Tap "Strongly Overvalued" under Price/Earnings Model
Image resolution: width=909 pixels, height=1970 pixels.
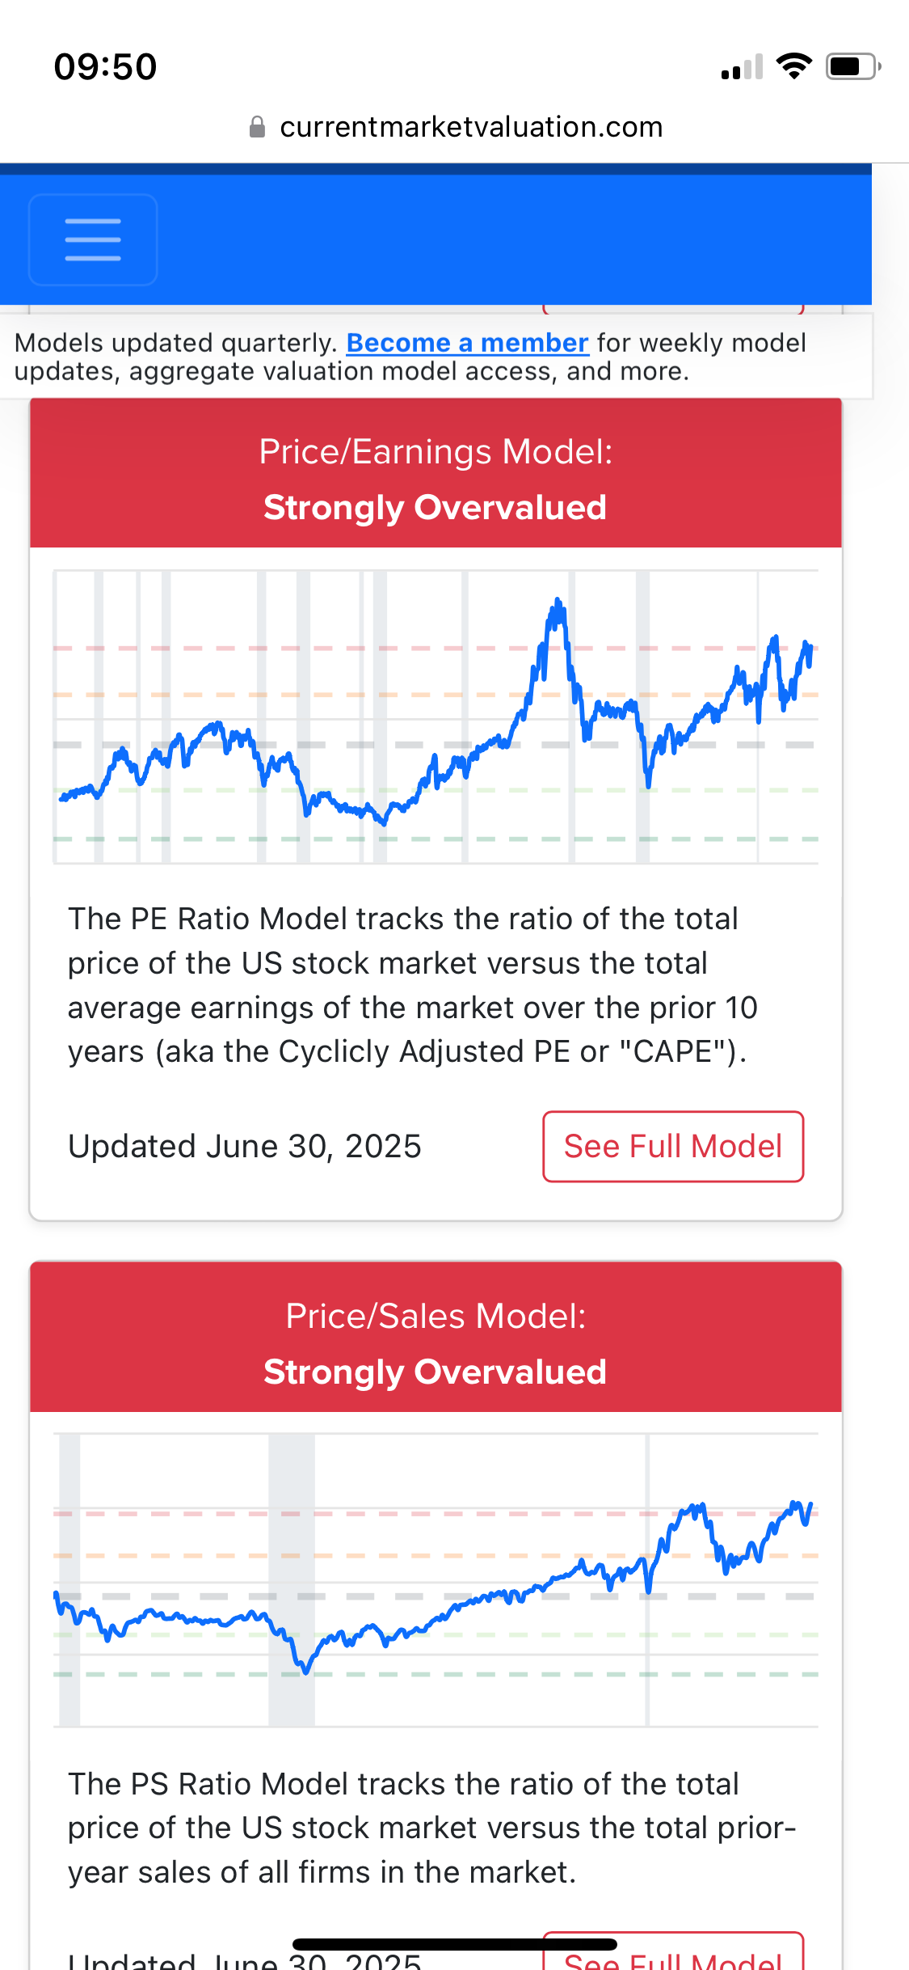(x=436, y=508)
